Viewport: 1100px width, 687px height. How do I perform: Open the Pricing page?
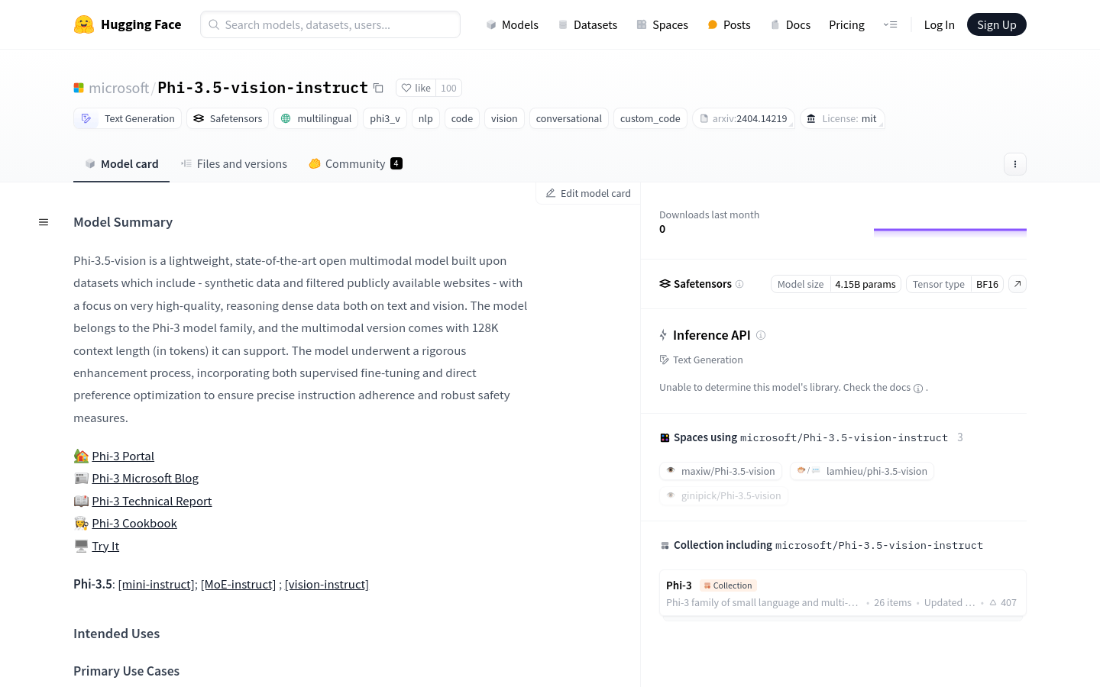pos(846,24)
